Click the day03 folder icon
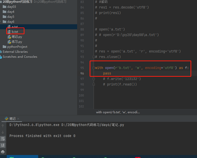197x158 pixels. pyautogui.click(x=4, y=7)
